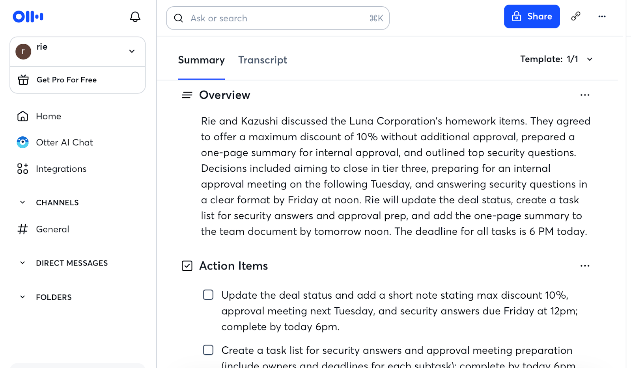Click the blue Share button
The height and width of the screenshot is (368, 631).
click(532, 17)
